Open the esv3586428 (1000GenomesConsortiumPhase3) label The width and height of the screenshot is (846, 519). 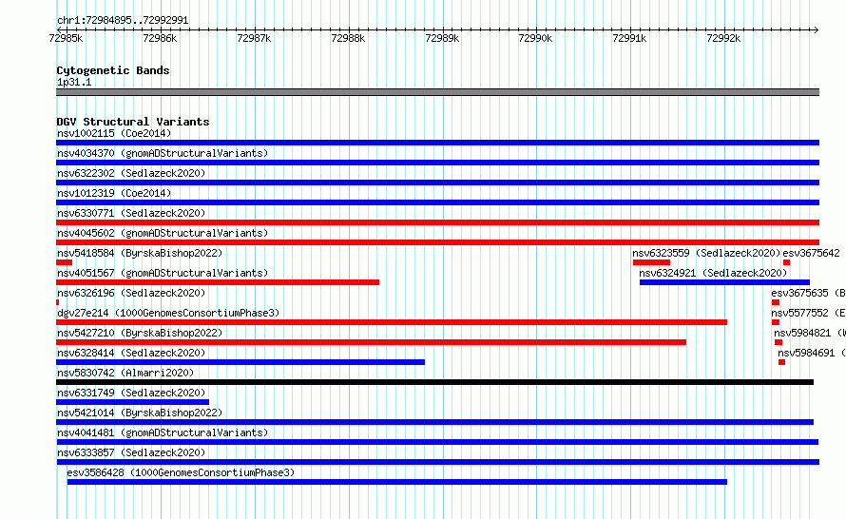tap(181, 472)
